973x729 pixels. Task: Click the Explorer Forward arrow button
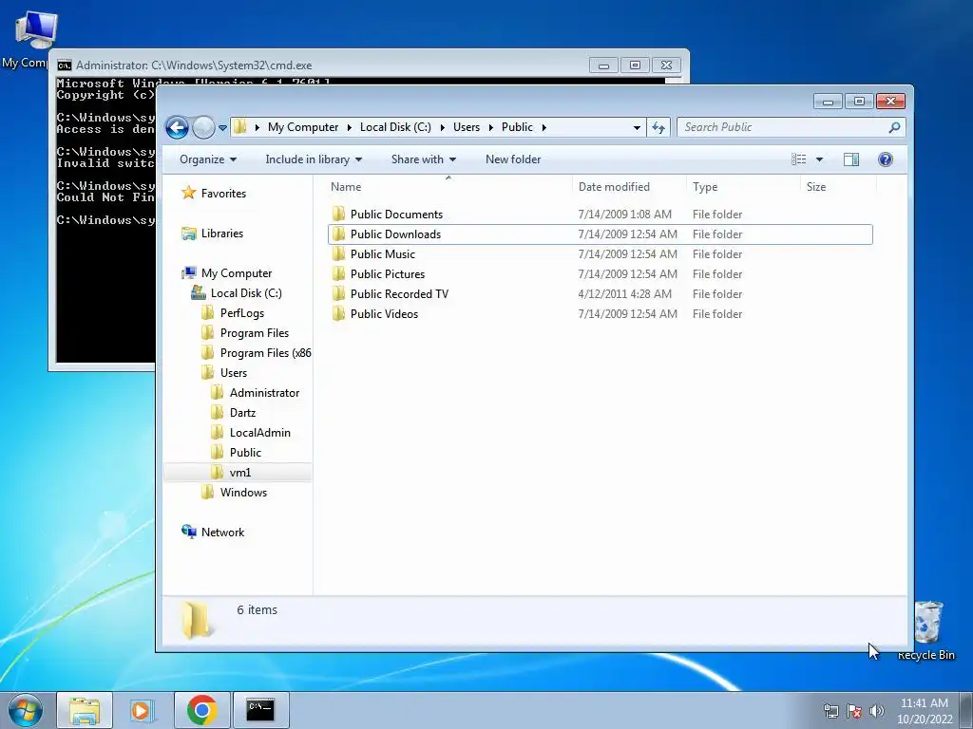coord(203,128)
